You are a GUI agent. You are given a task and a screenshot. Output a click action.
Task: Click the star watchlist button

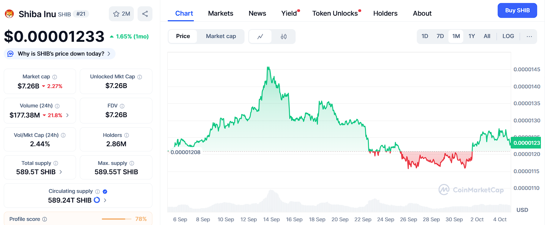click(x=121, y=14)
